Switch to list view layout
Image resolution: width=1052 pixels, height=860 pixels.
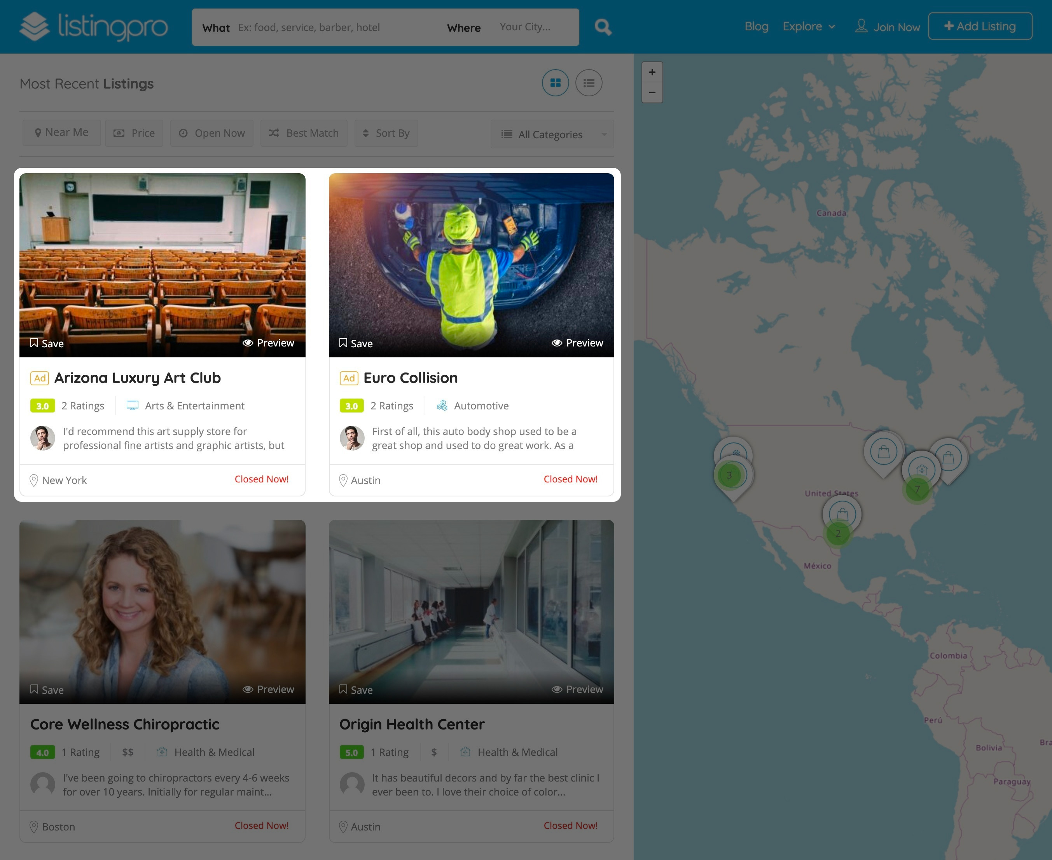pyautogui.click(x=589, y=83)
